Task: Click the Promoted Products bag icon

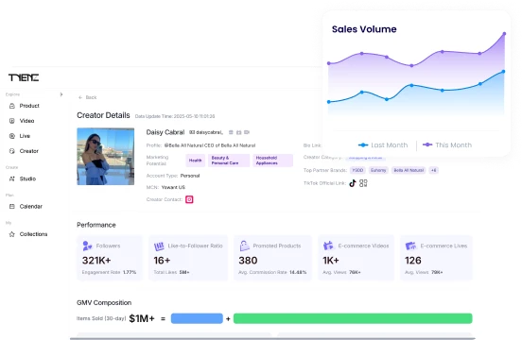Action: [244, 246]
